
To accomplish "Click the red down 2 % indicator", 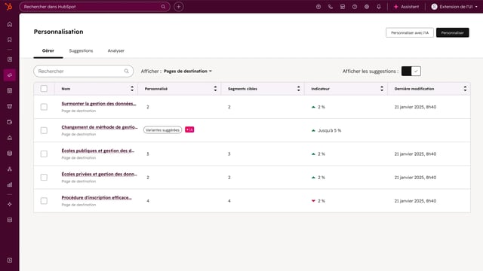I will coord(318,201).
